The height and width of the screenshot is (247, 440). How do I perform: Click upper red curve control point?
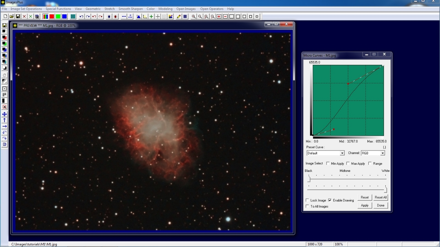[348, 84]
